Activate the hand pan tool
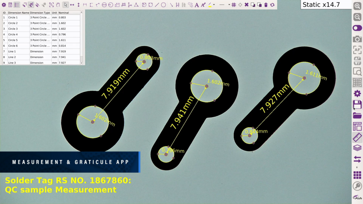The image size is (363, 204). tap(58, 5)
